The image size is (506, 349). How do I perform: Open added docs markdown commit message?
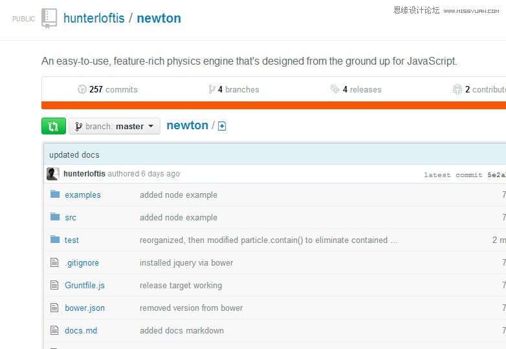click(182, 331)
